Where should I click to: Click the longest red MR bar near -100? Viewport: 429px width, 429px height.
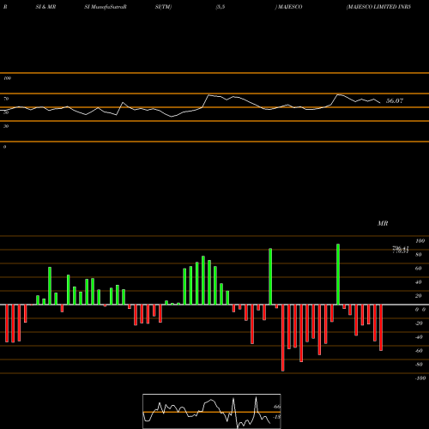click(283, 338)
